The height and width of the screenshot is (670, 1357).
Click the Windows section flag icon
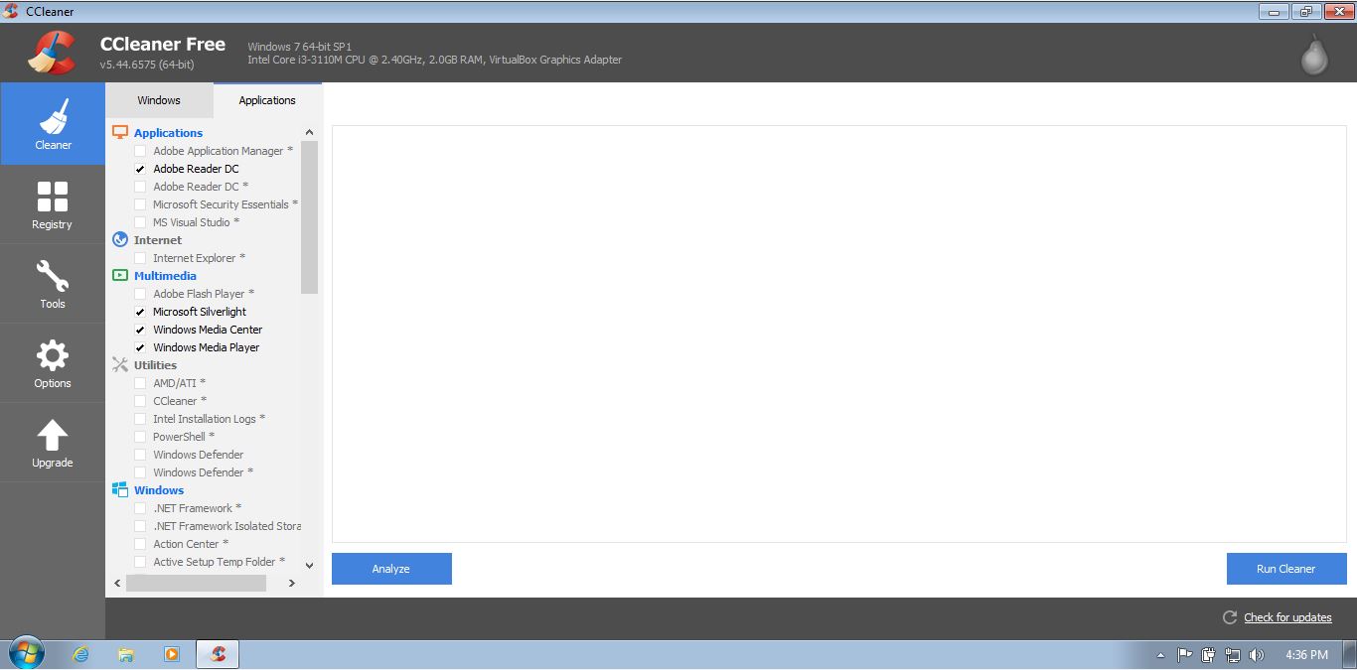pyautogui.click(x=120, y=489)
